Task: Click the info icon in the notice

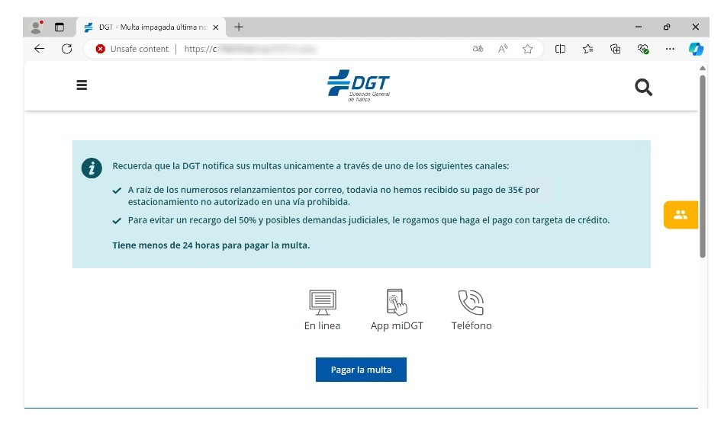Action: (x=92, y=168)
